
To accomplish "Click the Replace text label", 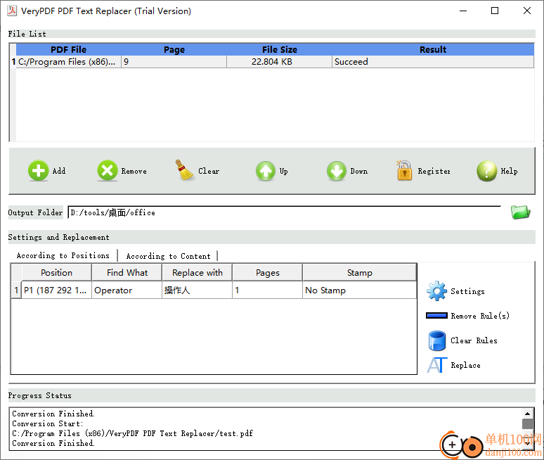I will coord(465,365).
